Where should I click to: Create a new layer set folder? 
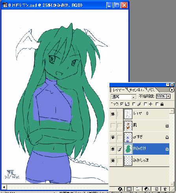(138, 189)
